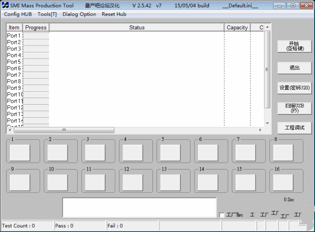Click the Progress column header

(36, 27)
